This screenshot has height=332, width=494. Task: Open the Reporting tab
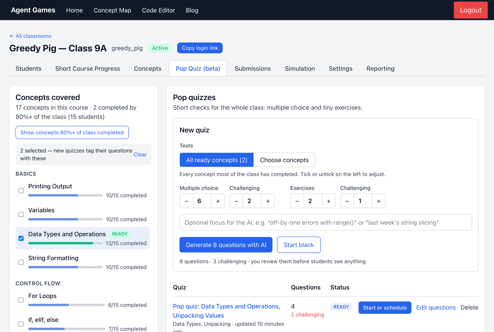point(380,69)
